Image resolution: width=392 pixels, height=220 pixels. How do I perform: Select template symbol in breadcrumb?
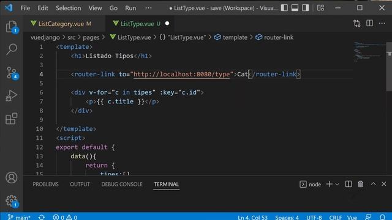(231, 37)
